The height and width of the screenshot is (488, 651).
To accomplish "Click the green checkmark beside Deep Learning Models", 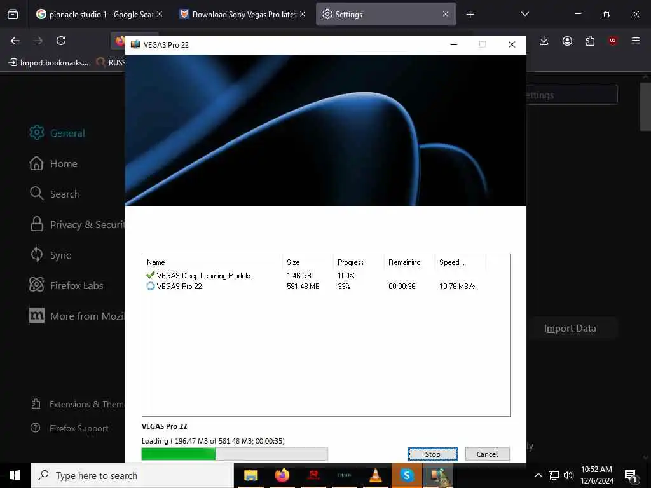I will [150, 275].
